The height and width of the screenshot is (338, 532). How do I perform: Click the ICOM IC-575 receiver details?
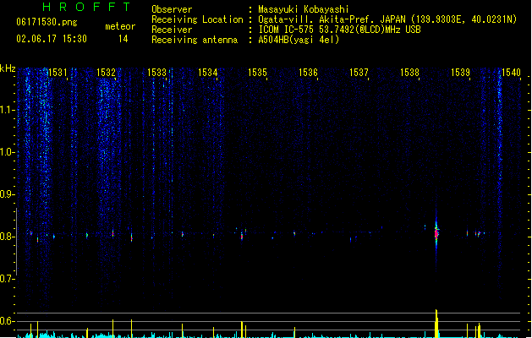click(x=340, y=30)
